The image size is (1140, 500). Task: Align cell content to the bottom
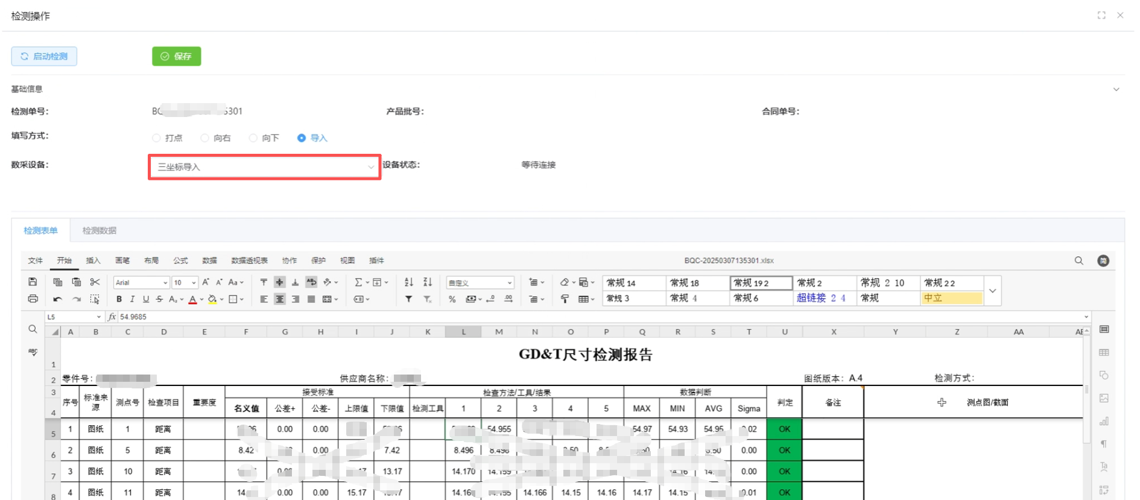(295, 282)
